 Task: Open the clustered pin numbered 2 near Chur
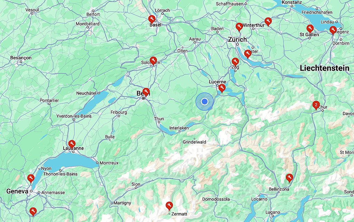[x=316, y=105]
